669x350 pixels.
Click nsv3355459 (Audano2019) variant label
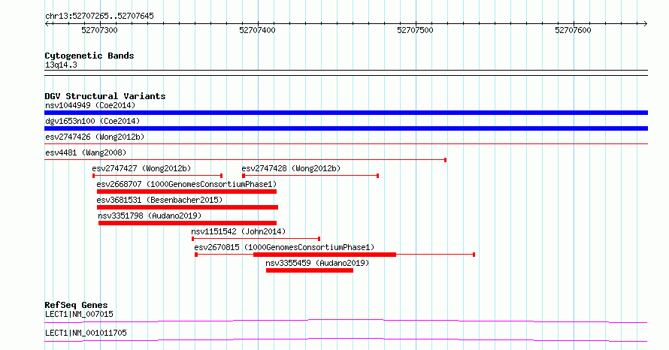[x=317, y=263]
